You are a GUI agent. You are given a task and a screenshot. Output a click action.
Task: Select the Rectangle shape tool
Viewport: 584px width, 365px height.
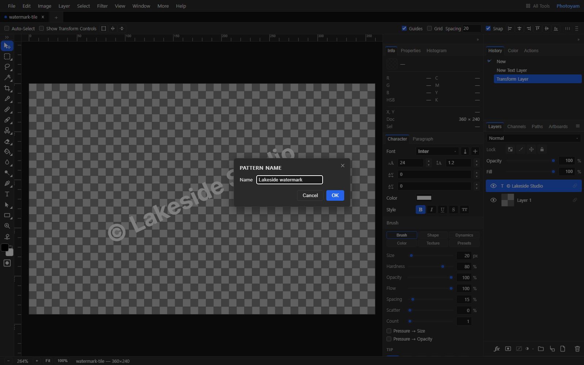(x=7, y=215)
